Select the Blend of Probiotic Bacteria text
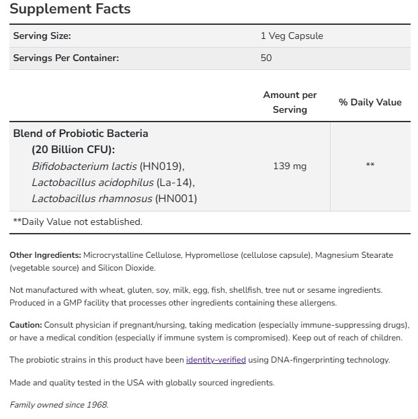Viewport: 418px width, 419px height. [x=81, y=133]
